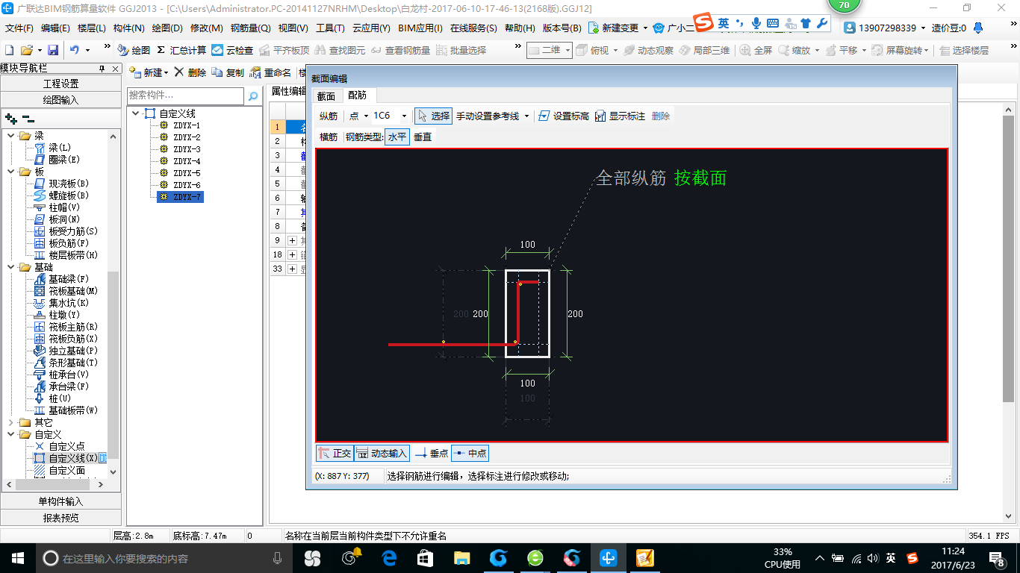The image size is (1020, 573).
Task: Click the New file icon
Action: tap(10, 50)
